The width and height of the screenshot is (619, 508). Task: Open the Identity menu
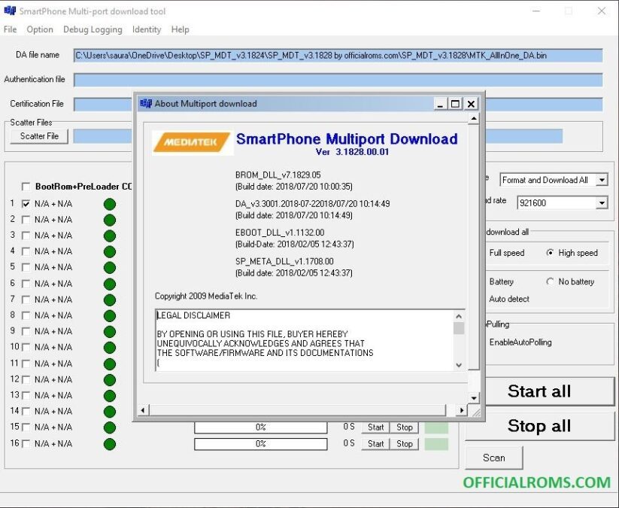point(147,29)
